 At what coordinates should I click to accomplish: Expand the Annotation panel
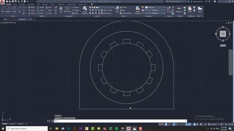tap(69, 16)
